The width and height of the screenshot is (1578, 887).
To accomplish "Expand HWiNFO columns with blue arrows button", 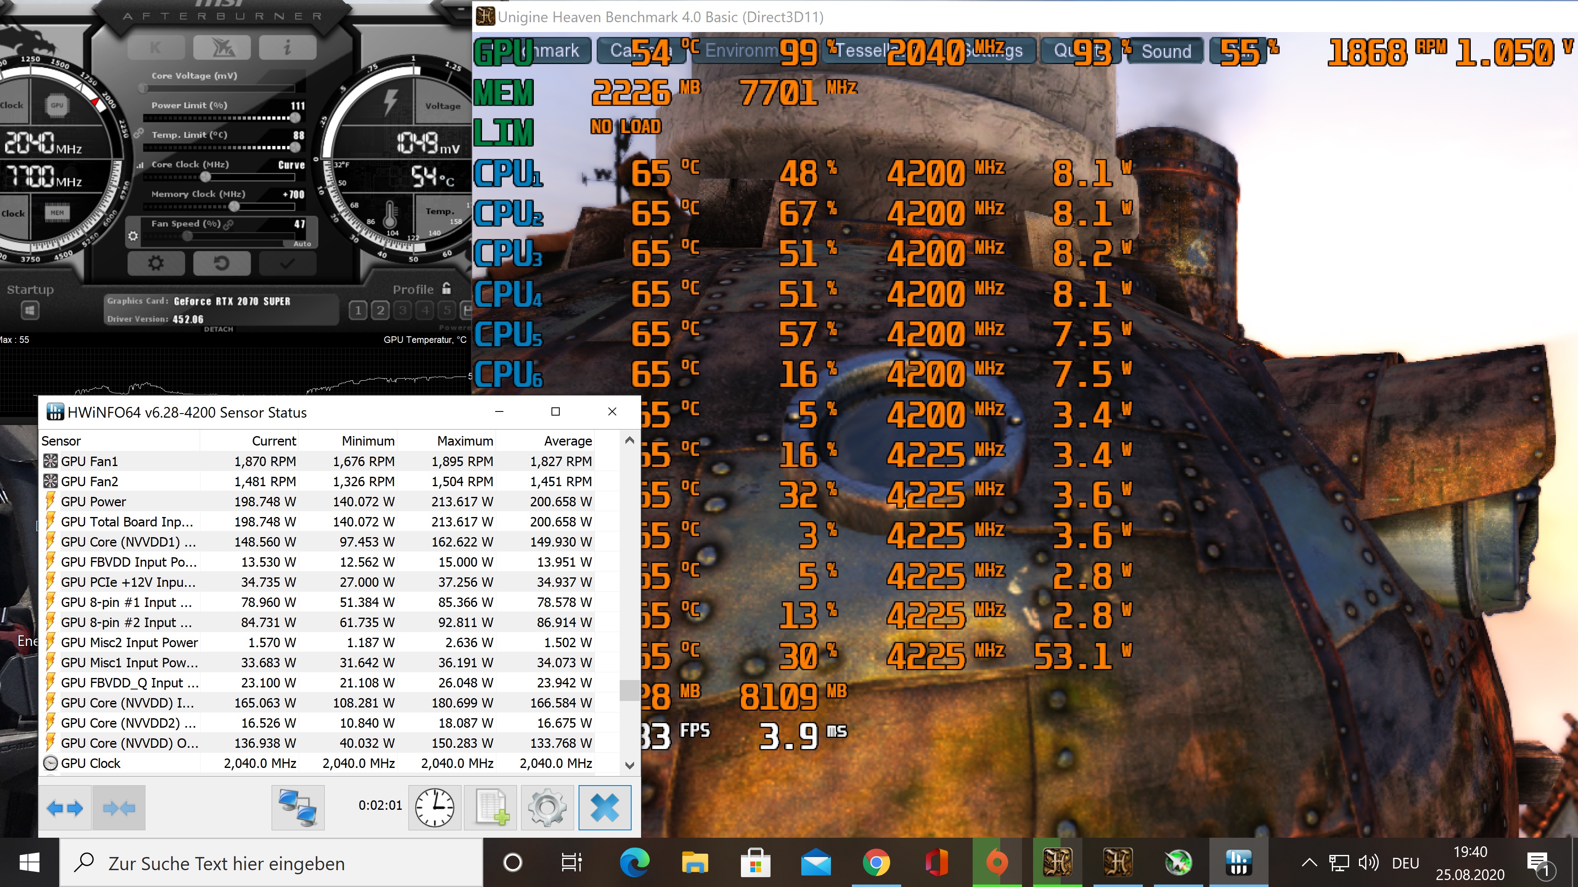I will pyautogui.click(x=65, y=808).
